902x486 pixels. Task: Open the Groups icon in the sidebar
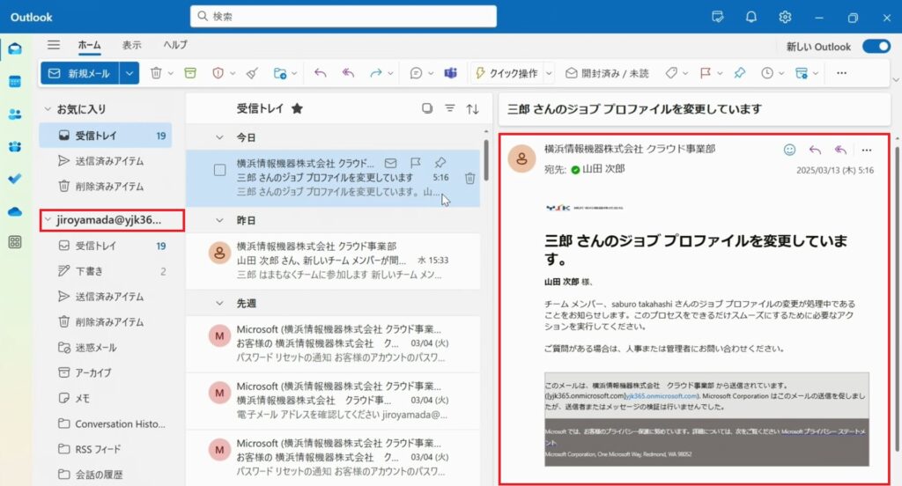pos(15,147)
